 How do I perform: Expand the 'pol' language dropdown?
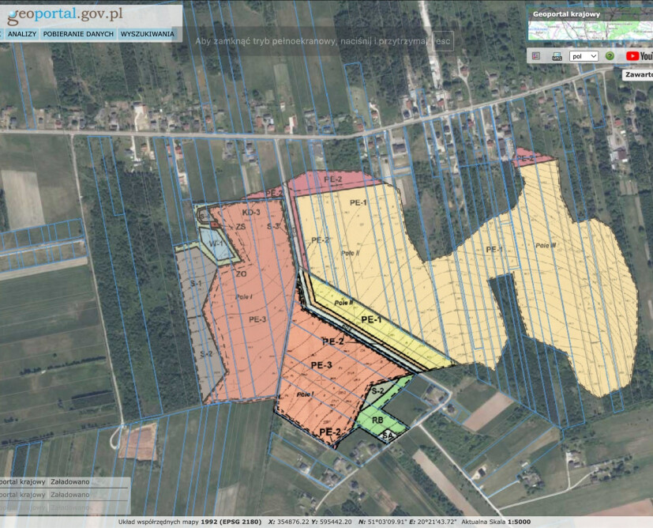point(584,56)
